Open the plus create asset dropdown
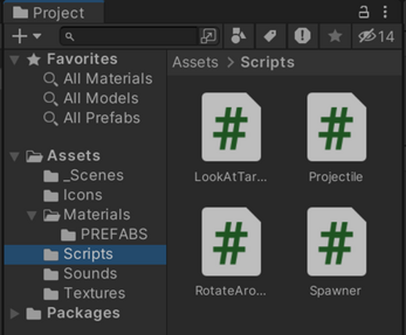The image size is (406, 335). (27, 36)
